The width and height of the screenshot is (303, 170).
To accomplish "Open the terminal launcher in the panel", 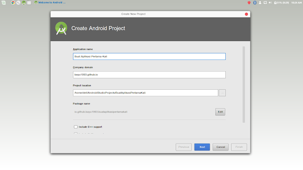I will 18,3.
